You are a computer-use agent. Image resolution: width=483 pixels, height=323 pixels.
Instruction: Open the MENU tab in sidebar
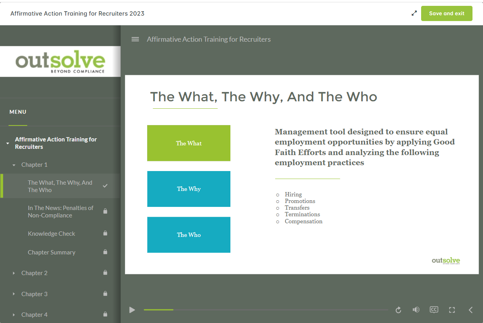pyautogui.click(x=18, y=112)
